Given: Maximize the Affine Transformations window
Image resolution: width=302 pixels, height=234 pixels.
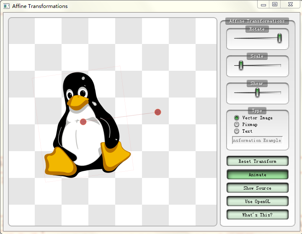Looking at the screenshot, I should coord(275,5).
